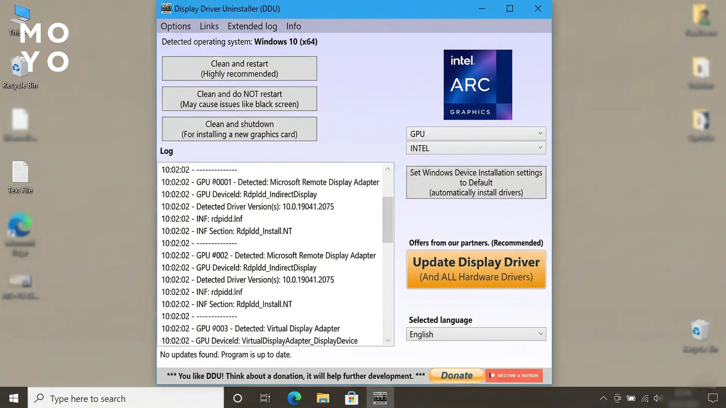Launch Microsoft Store from the taskbar
The width and height of the screenshot is (726, 408).
(351, 398)
